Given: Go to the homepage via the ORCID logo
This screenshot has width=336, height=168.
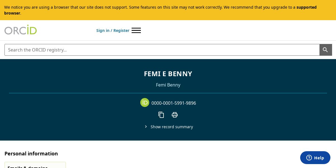Looking at the screenshot, I should (20, 30).
